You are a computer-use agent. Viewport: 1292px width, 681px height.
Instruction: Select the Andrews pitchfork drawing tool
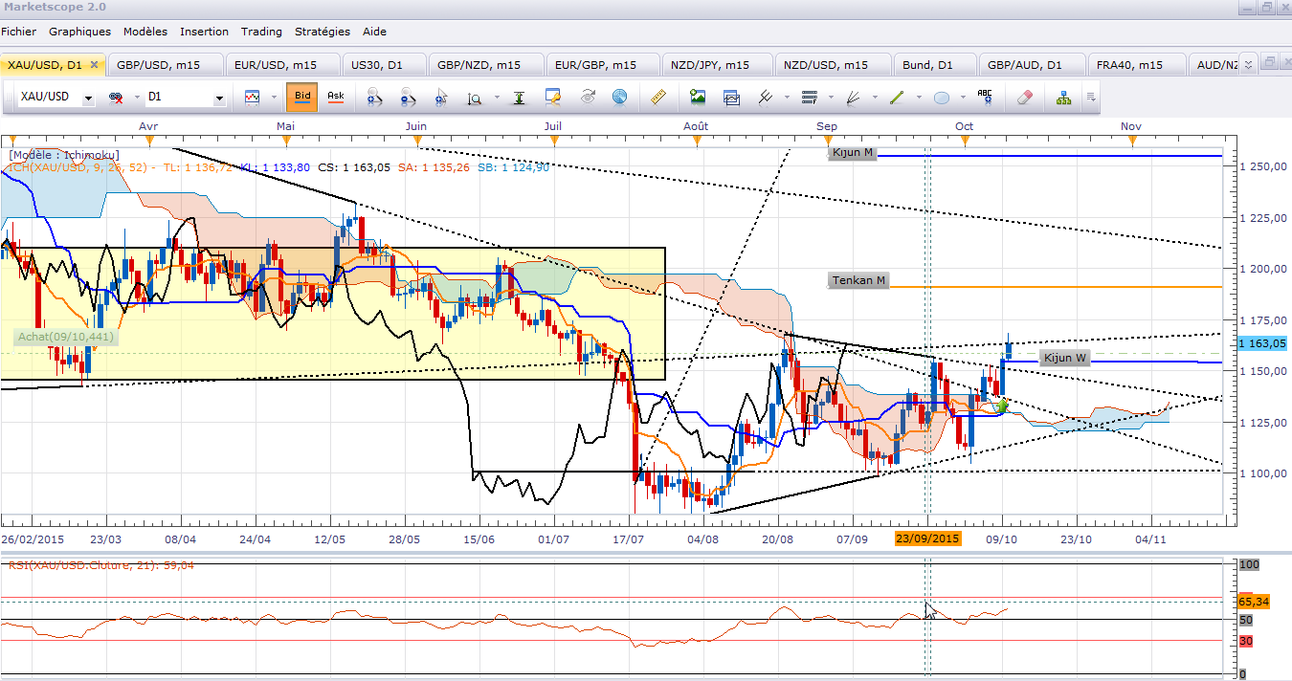(x=765, y=97)
